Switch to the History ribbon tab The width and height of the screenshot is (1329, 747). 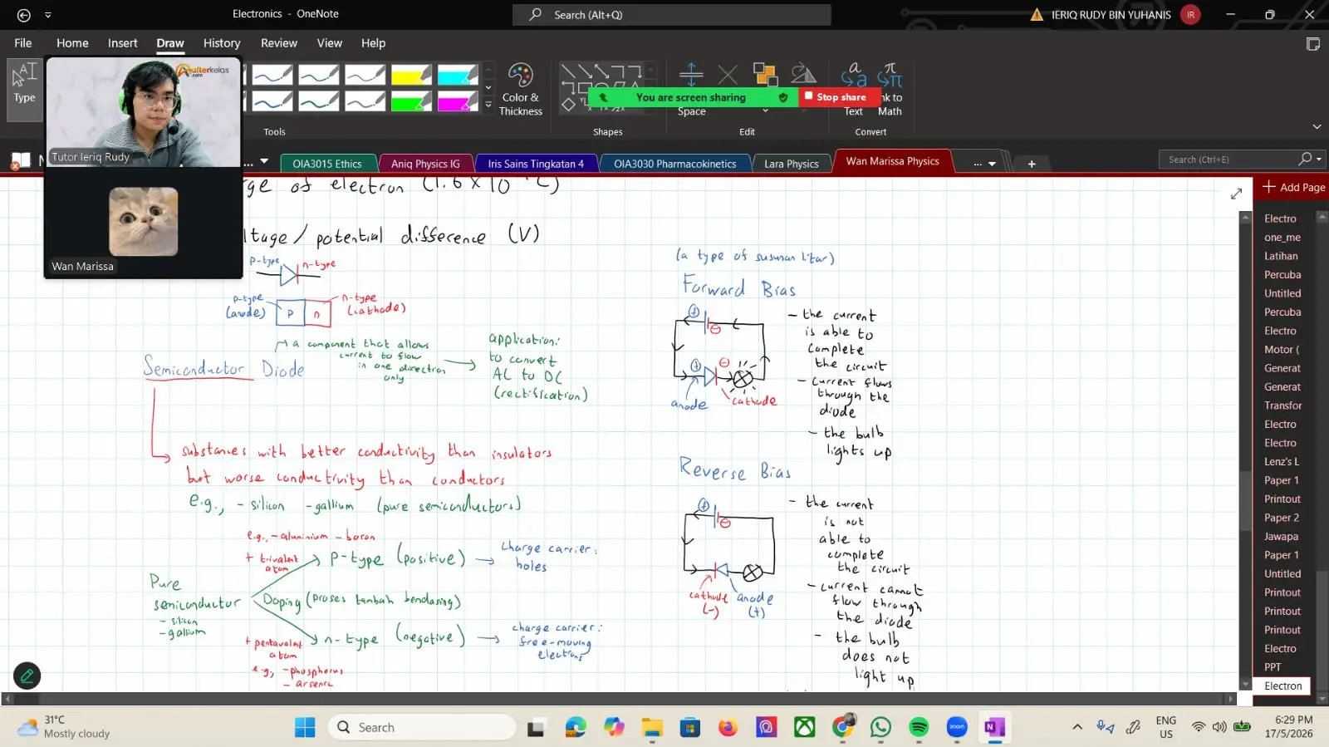point(222,43)
